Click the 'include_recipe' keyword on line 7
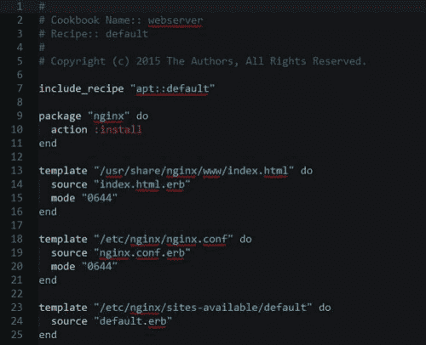Viewport: 426px width, 345px height. (x=81, y=88)
